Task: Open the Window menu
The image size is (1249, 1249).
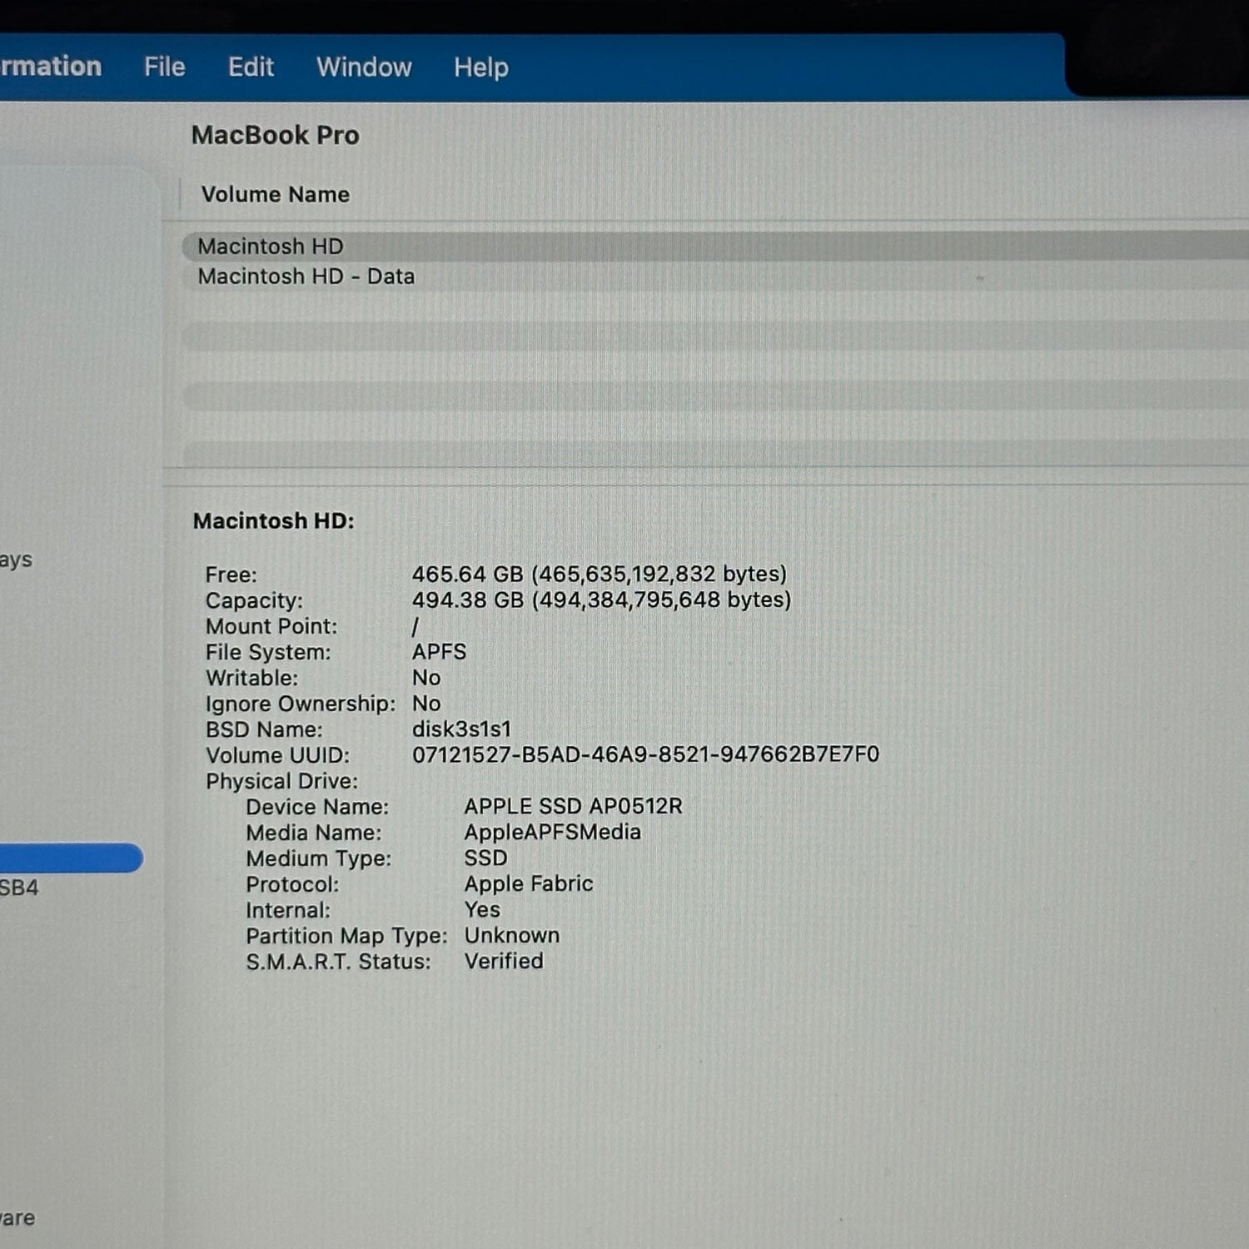Action: point(364,67)
